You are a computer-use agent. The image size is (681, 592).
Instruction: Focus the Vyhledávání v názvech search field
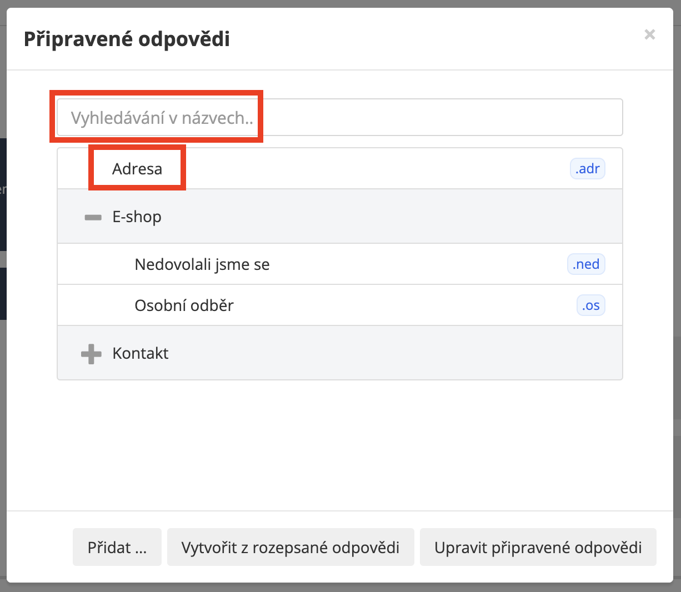pos(339,118)
